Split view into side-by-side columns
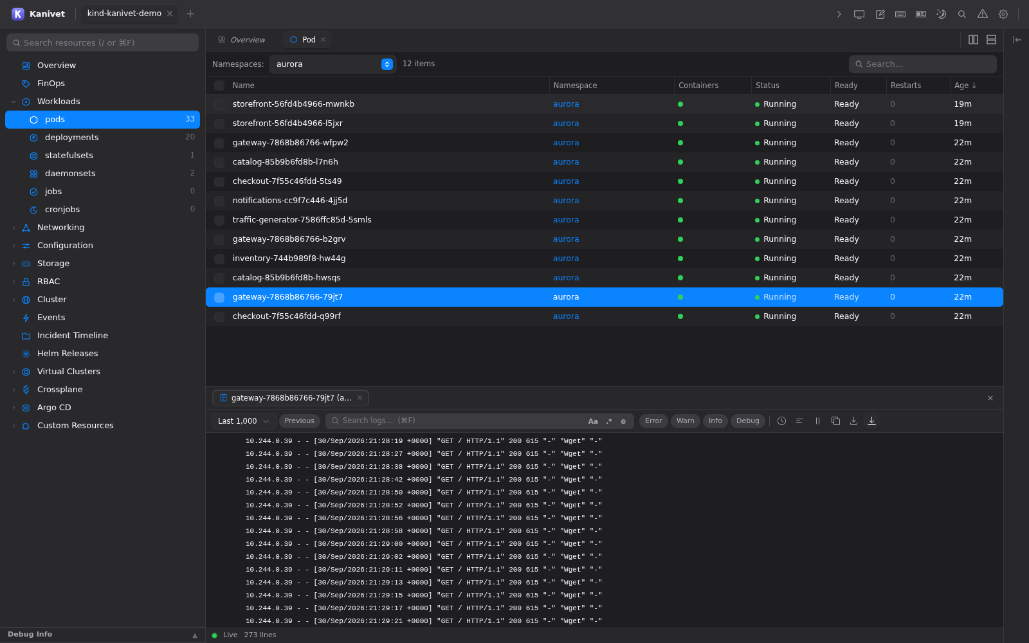 click(973, 40)
